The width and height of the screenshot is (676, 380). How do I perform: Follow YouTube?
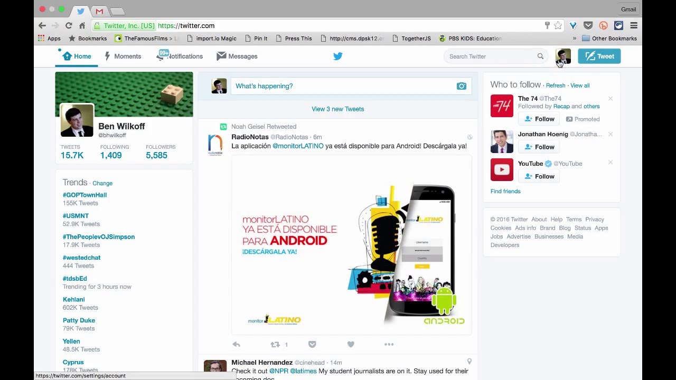(x=539, y=176)
